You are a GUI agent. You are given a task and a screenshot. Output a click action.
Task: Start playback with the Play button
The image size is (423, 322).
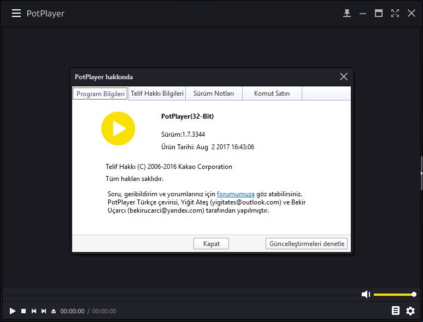(x=13, y=311)
